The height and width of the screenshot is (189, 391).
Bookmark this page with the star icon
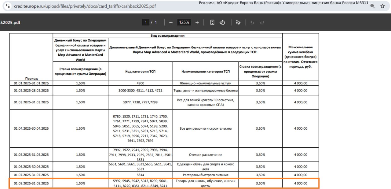(x=382, y=6)
